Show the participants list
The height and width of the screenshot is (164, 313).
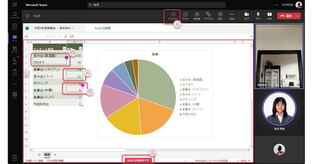(197, 16)
